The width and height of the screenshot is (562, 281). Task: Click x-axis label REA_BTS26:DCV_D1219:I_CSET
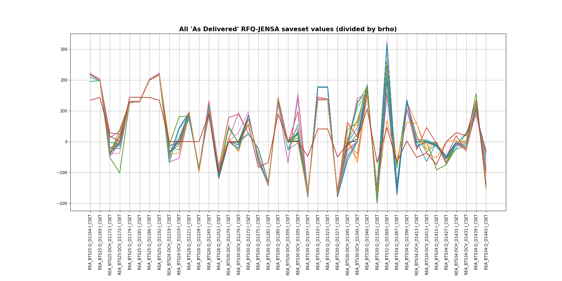point(179,245)
